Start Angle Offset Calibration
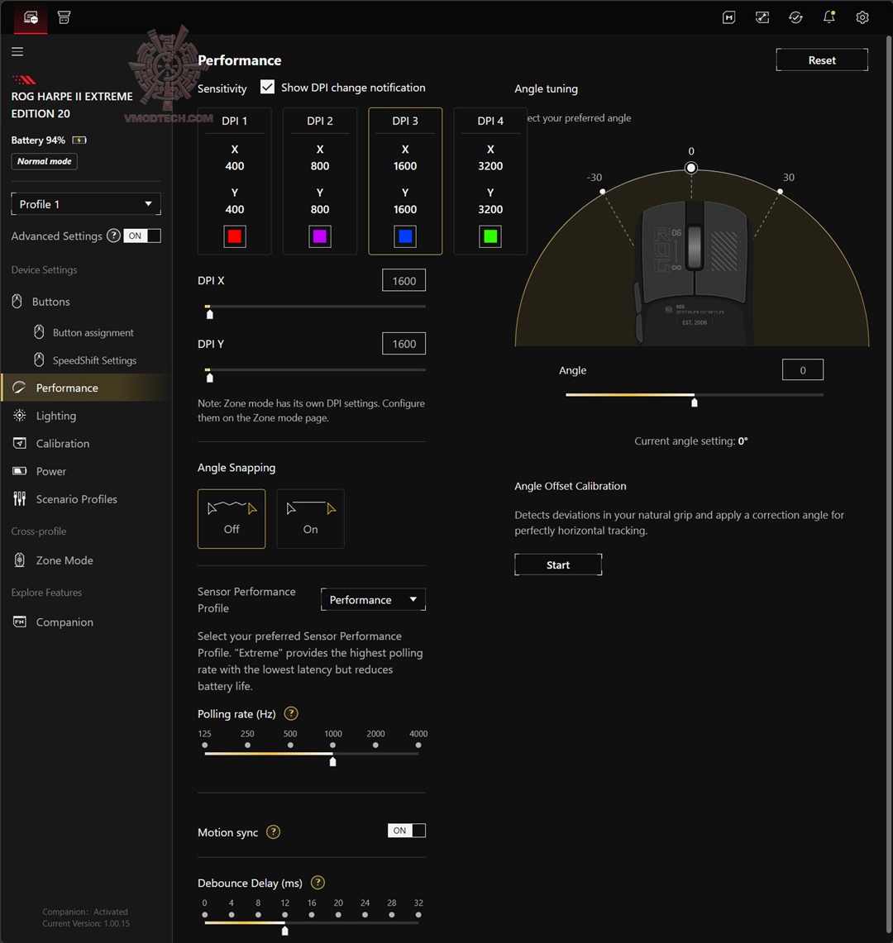Viewport: 893px width, 943px height. [x=558, y=564]
